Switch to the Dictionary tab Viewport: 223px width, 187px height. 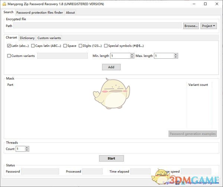click(27, 38)
